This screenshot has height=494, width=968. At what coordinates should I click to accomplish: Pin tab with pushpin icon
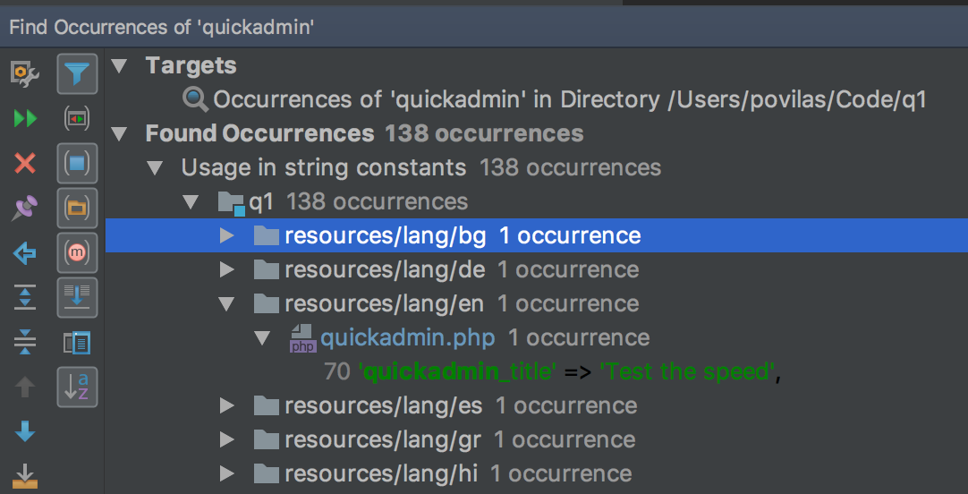(x=25, y=209)
